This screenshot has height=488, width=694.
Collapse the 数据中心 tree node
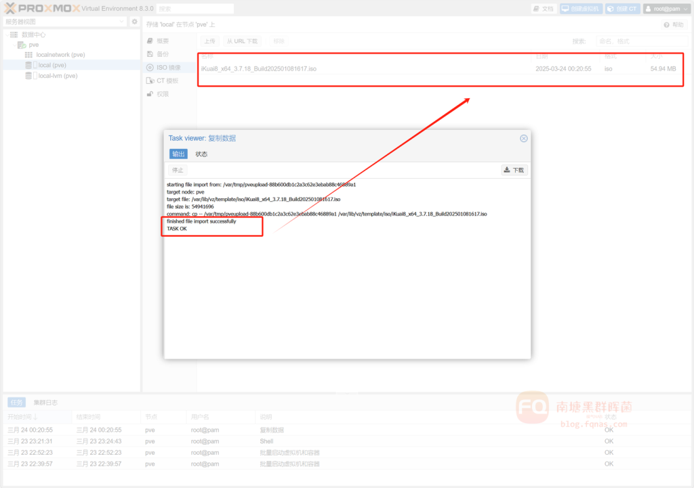pyautogui.click(x=5, y=35)
